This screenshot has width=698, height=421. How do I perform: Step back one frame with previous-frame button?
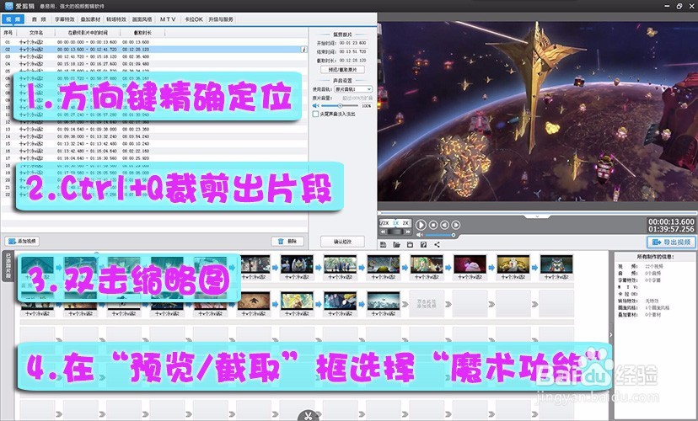click(x=444, y=225)
